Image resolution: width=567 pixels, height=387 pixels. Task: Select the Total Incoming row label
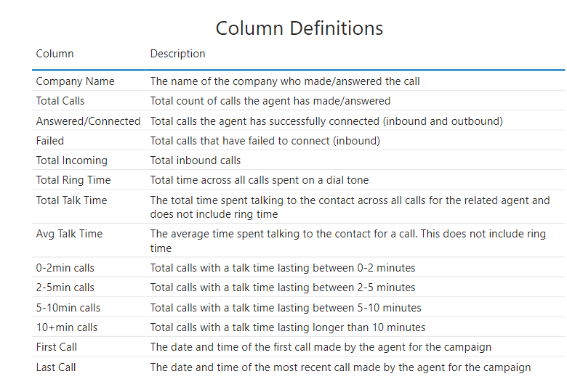click(x=71, y=160)
